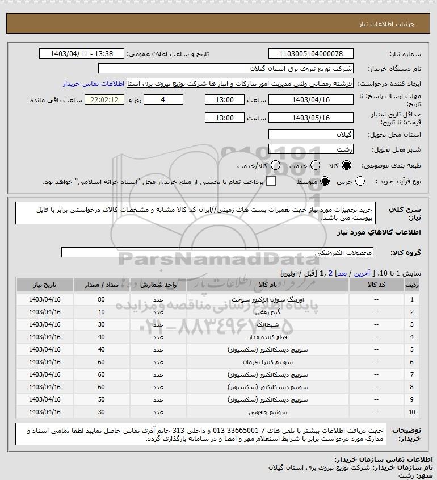Select the کالا radio button
Viewport: 437px width, 480px height.
(346, 166)
